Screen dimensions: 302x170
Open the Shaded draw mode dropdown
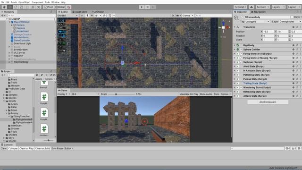coord(67,16)
